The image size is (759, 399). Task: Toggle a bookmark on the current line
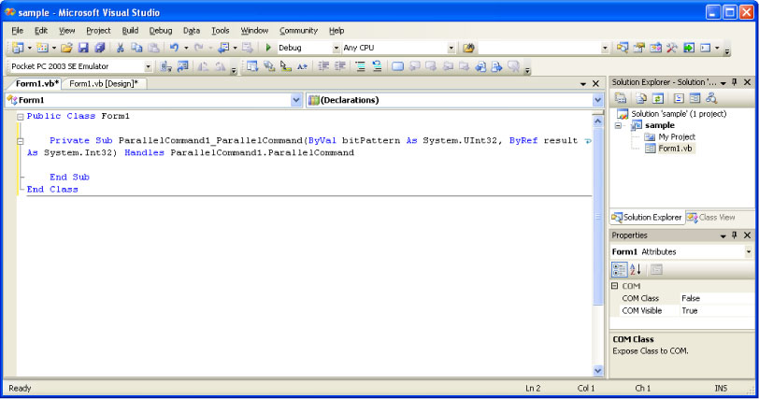pos(397,66)
